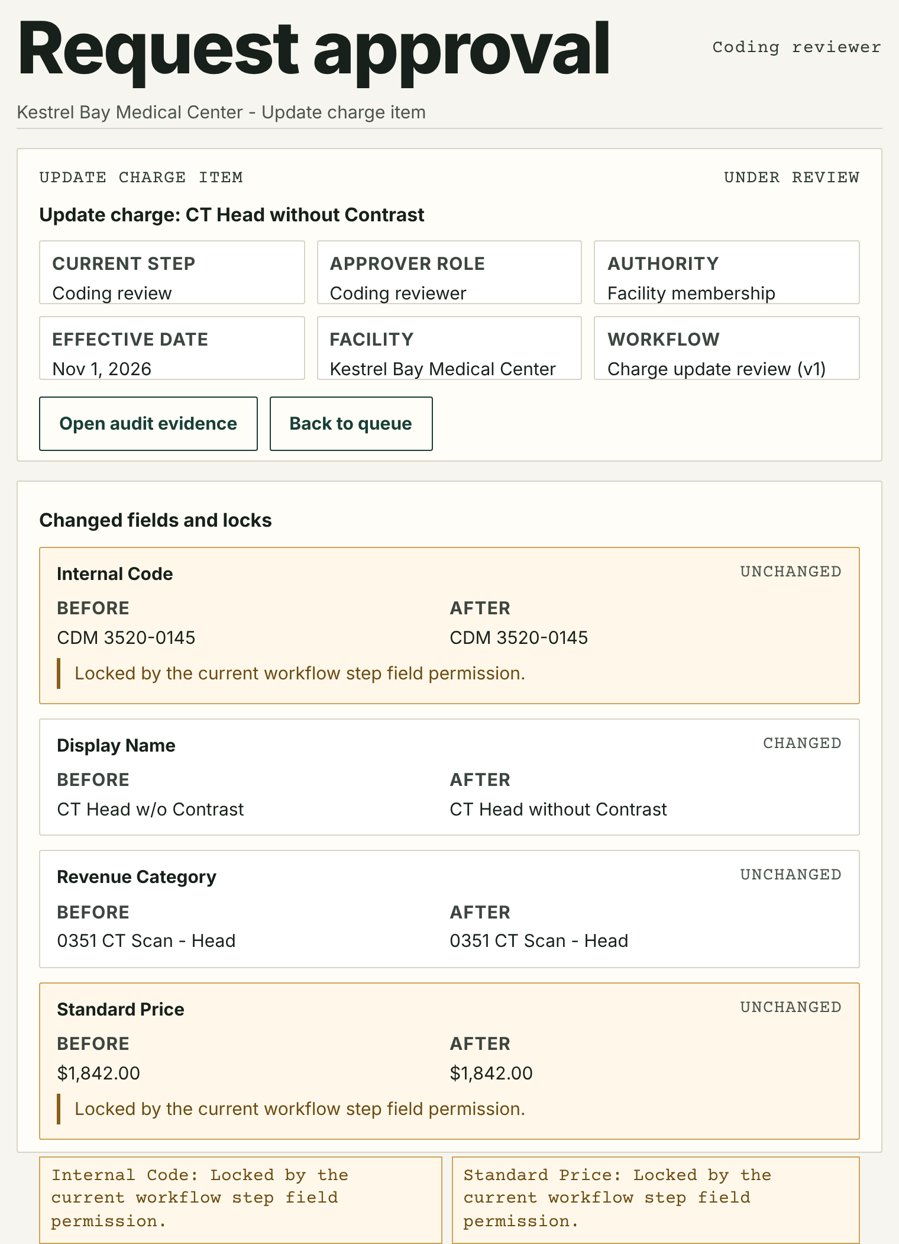The image size is (899, 1244).
Task: Click the UNCHANGED badge on Standard Price
Action: click(x=791, y=1007)
